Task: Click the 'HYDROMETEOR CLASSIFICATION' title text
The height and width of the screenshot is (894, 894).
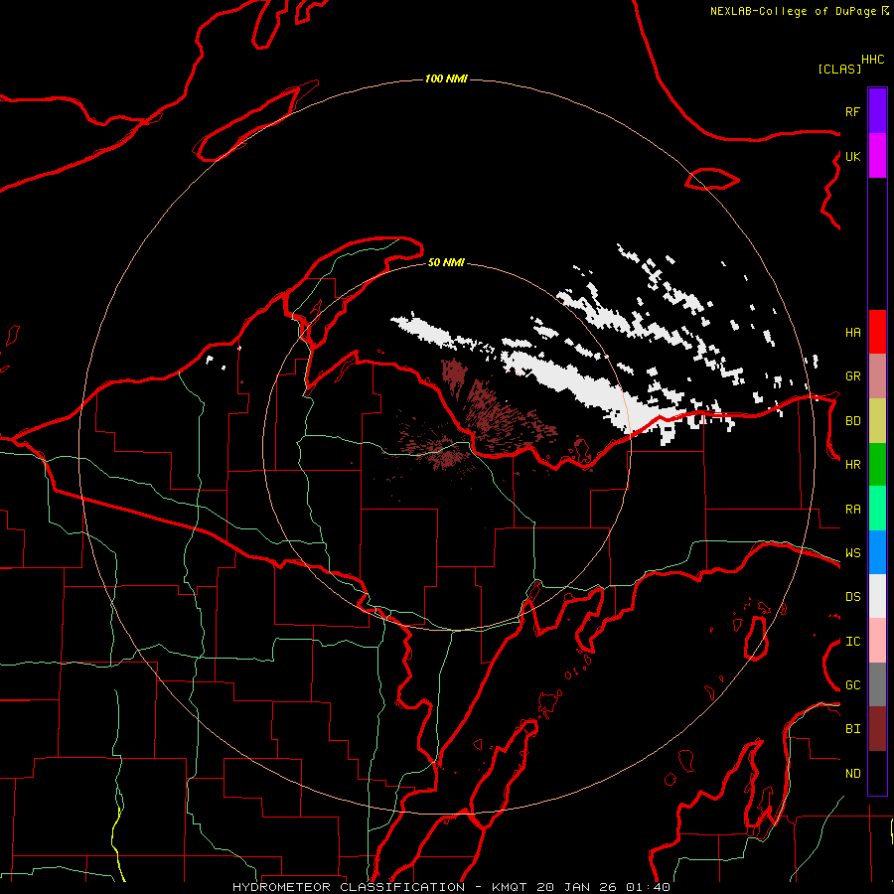Action: (x=349, y=887)
